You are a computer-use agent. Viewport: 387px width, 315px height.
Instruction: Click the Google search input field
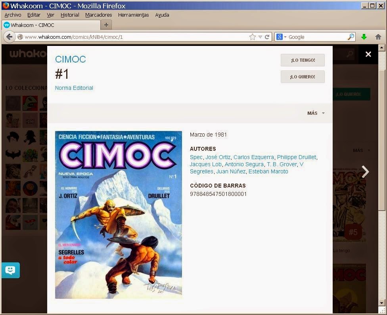(x=317, y=37)
